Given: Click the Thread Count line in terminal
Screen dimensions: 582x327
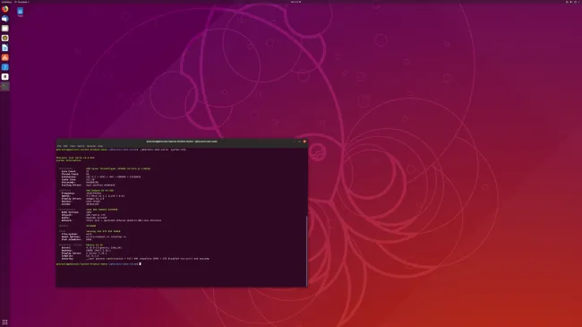Looking at the screenshot, I should (75, 174).
